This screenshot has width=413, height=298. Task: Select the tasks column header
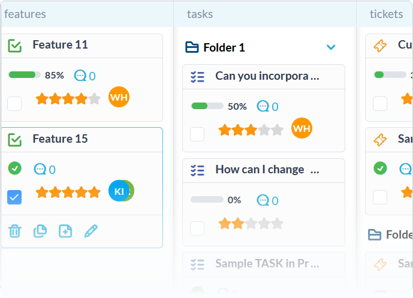click(200, 14)
